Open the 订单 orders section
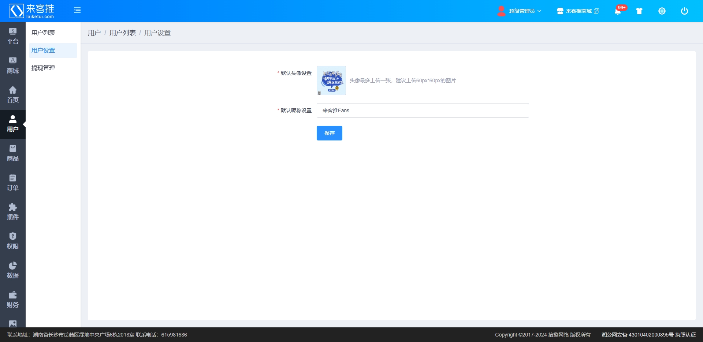The width and height of the screenshot is (703, 342). [13, 183]
